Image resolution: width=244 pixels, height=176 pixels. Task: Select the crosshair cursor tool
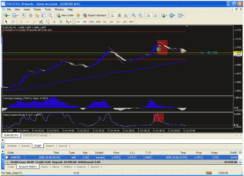(13, 22)
